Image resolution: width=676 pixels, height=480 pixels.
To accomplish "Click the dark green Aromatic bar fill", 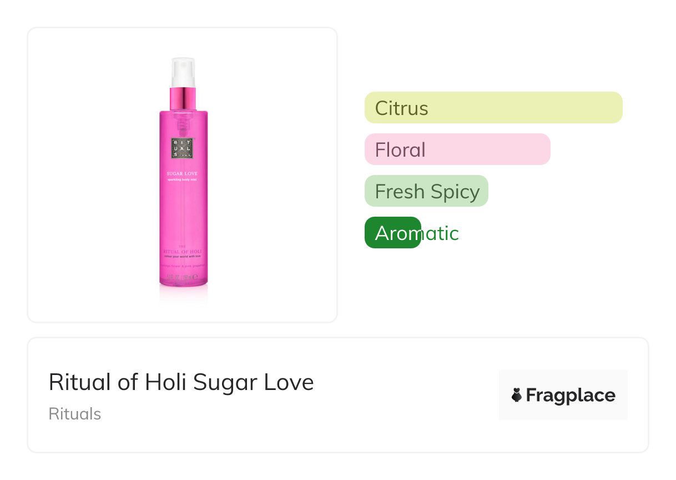I will (x=393, y=233).
